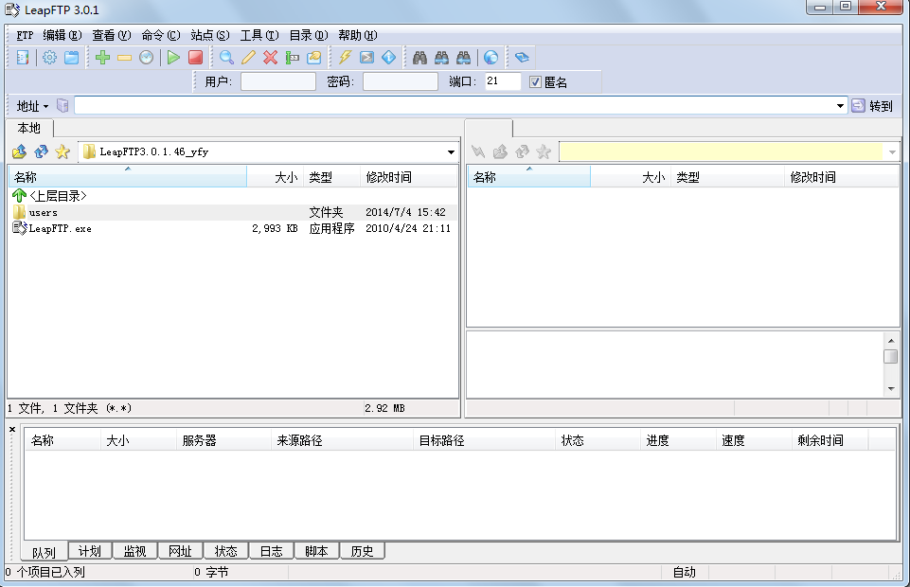
Task: Open the 命令(C) menu
Action: pos(161,35)
